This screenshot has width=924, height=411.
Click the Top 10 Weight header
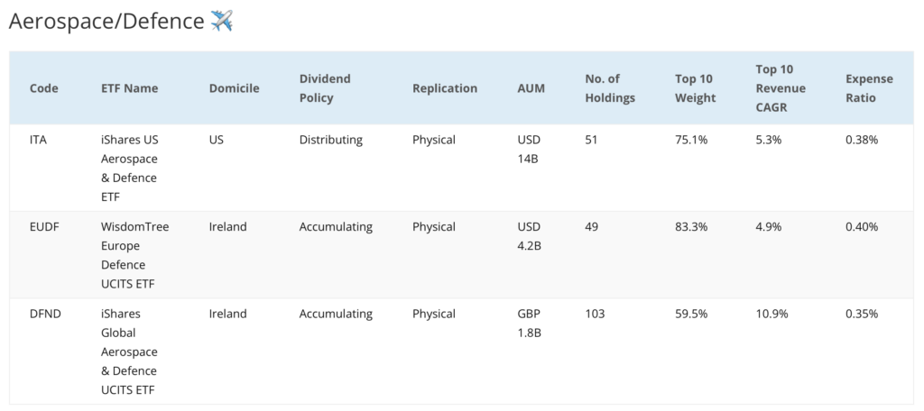[696, 88]
